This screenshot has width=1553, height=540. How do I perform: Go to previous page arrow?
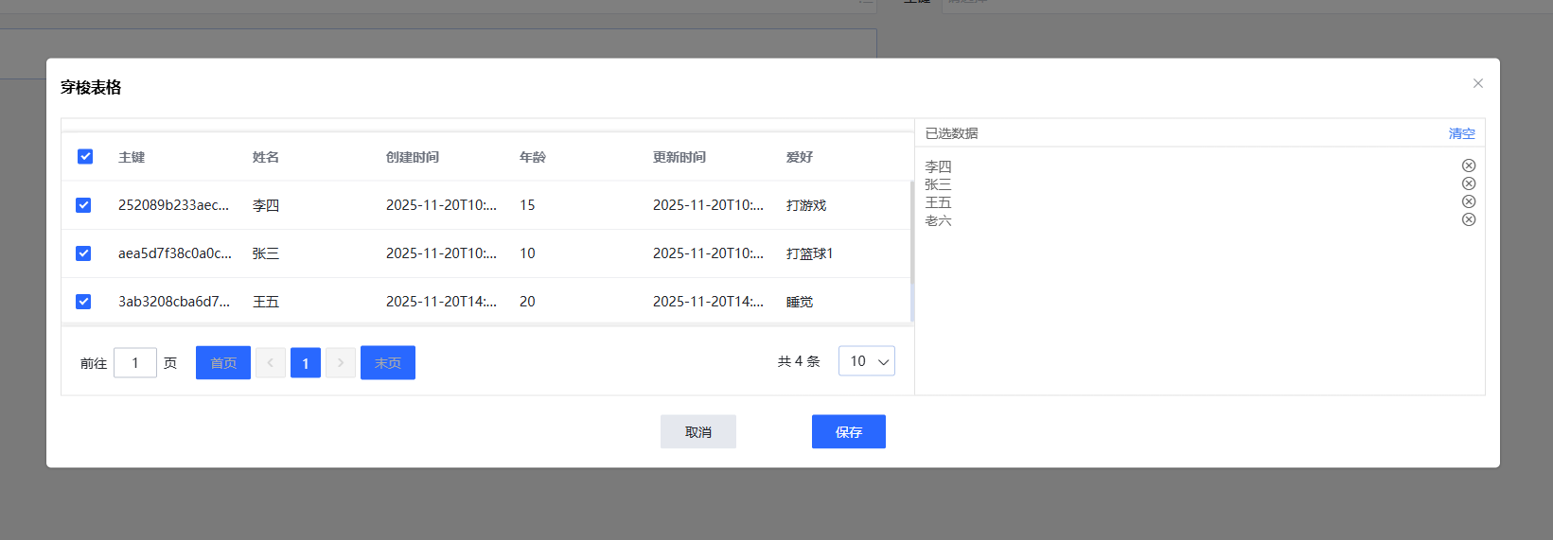[270, 363]
